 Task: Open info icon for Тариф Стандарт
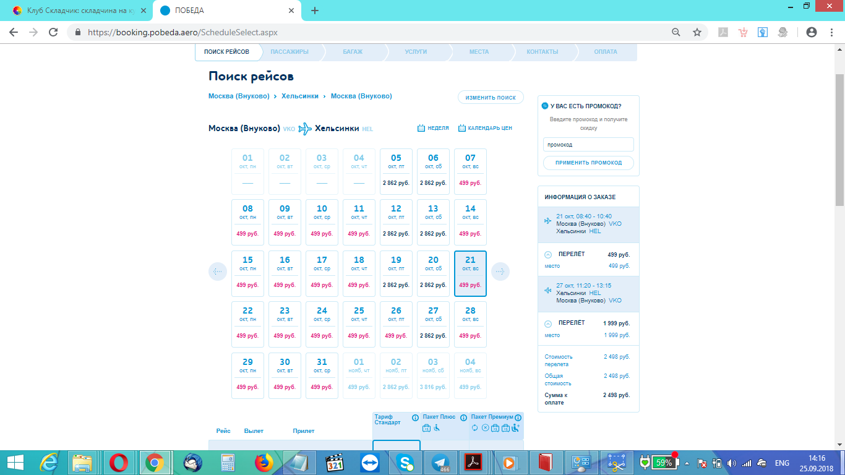pyautogui.click(x=415, y=418)
